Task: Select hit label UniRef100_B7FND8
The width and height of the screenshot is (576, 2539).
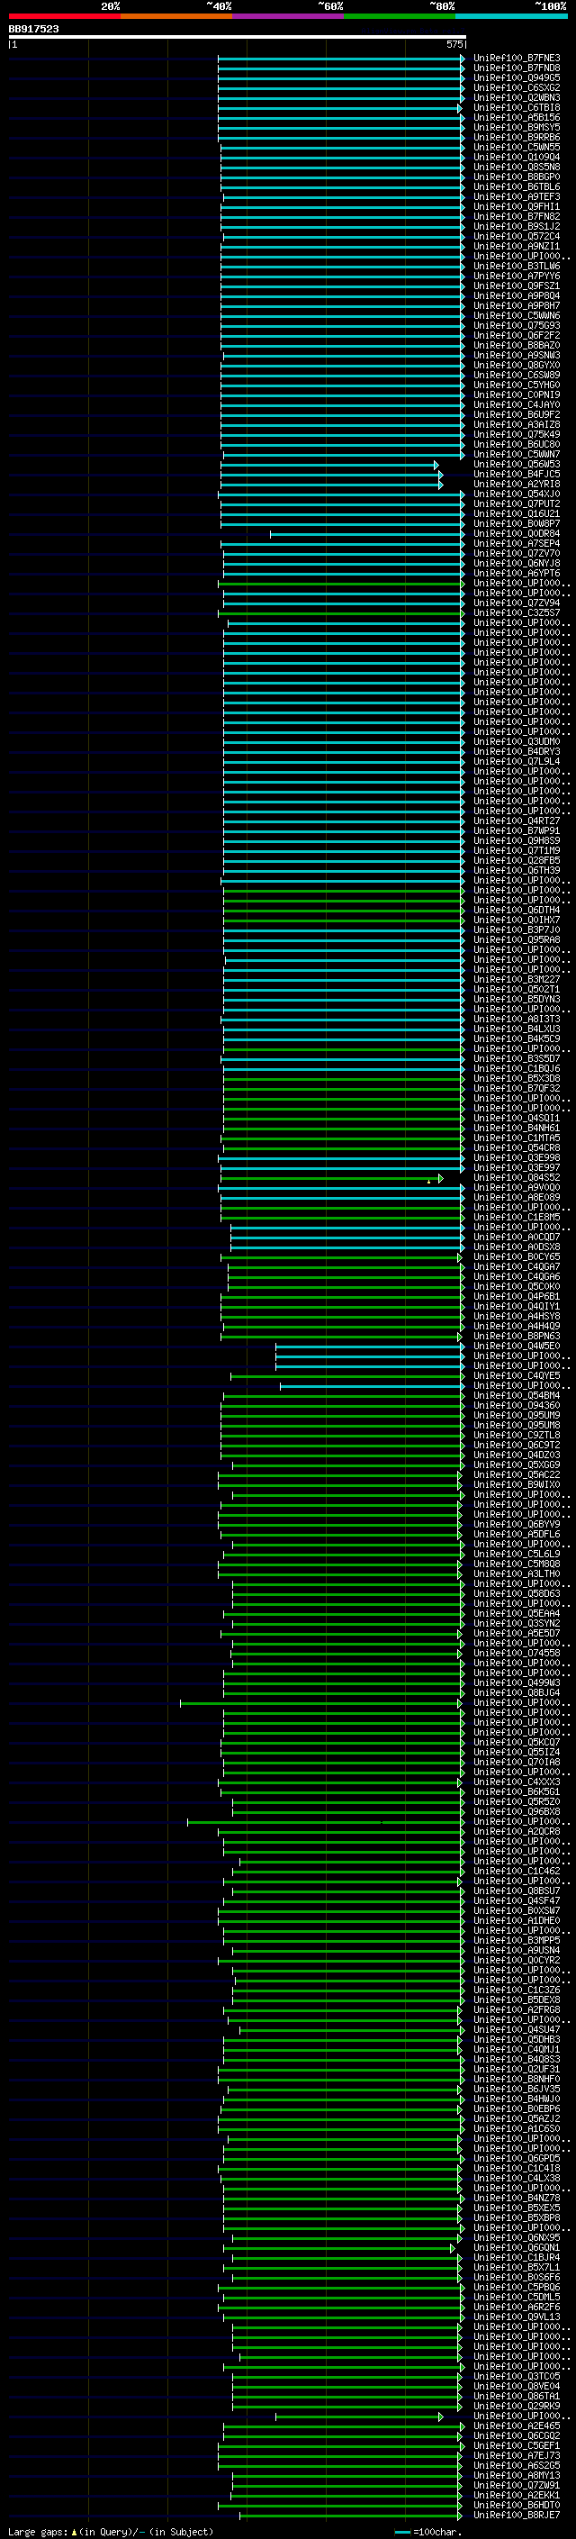Action: [x=516, y=68]
